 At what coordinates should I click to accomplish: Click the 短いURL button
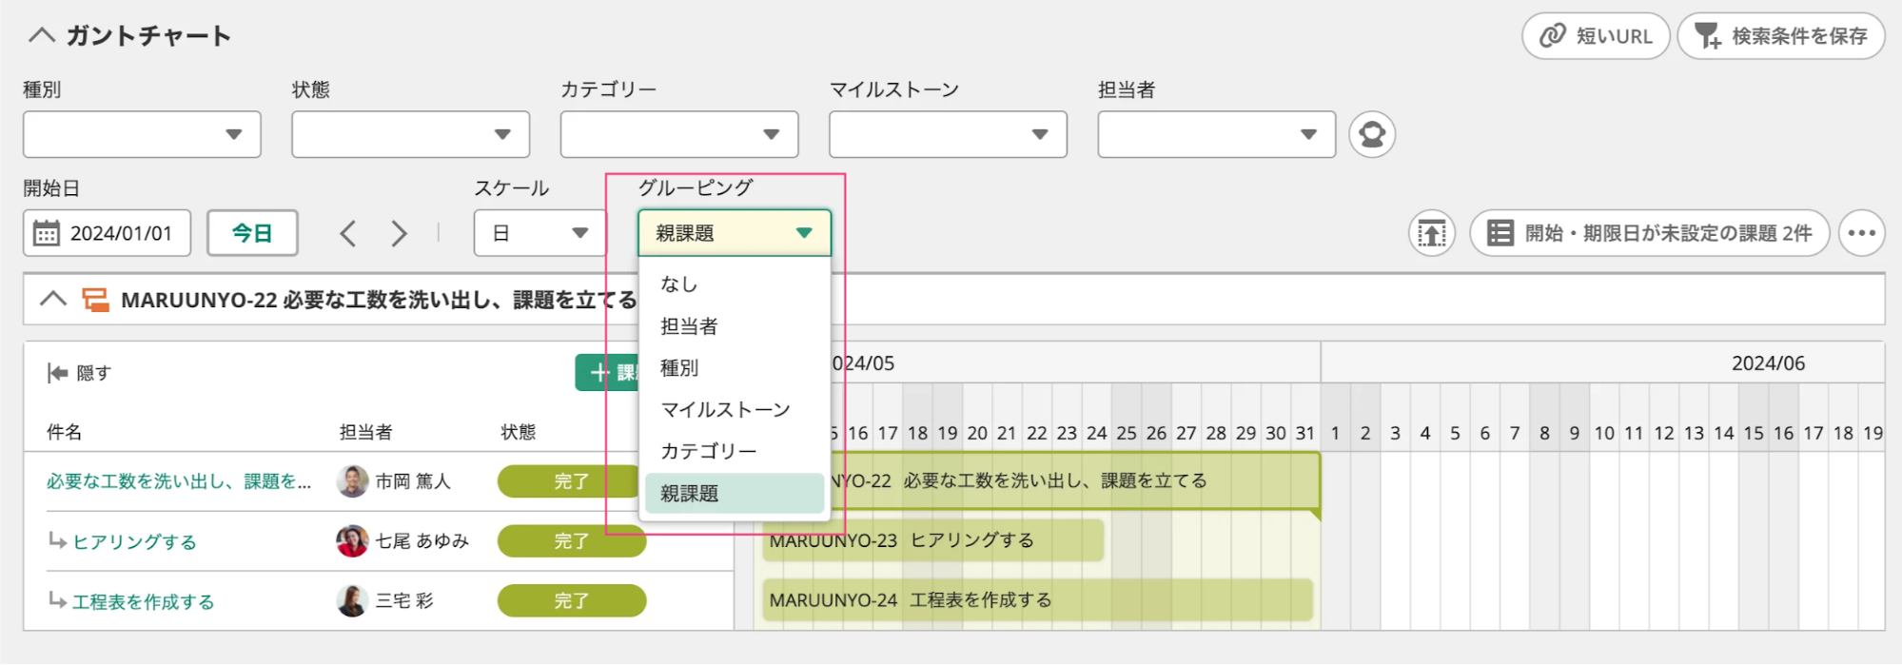[x=1596, y=36]
